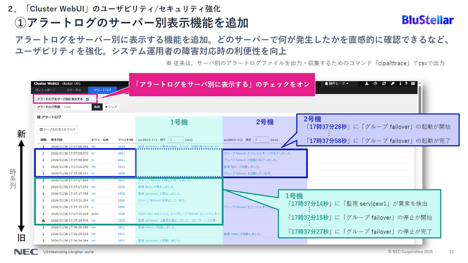This screenshot has height=263, width=468.
Task: Click info icon of row 17:37:27.695
Action: click(x=43, y=187)
